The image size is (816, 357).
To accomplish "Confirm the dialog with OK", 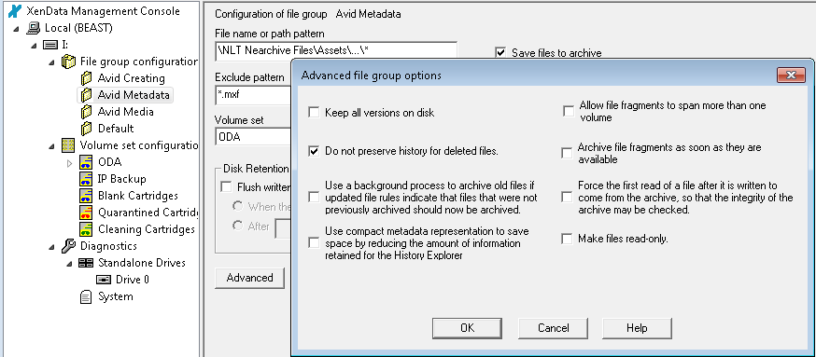I will (x=468, y=328).
